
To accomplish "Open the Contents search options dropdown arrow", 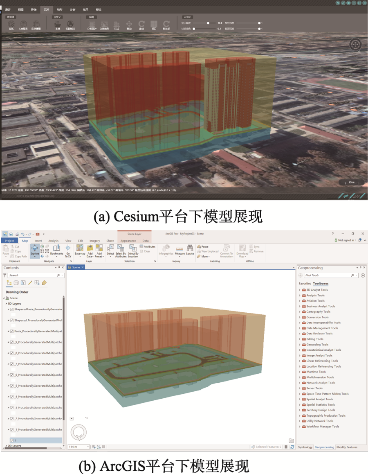I will pos(62,275).
